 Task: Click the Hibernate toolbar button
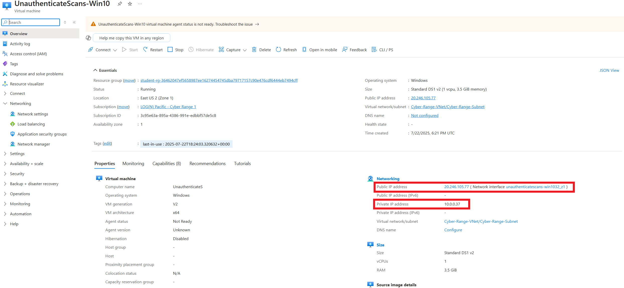201,50
